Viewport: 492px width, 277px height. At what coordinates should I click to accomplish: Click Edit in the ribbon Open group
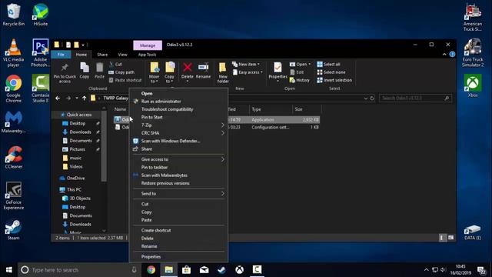[297, 72]
